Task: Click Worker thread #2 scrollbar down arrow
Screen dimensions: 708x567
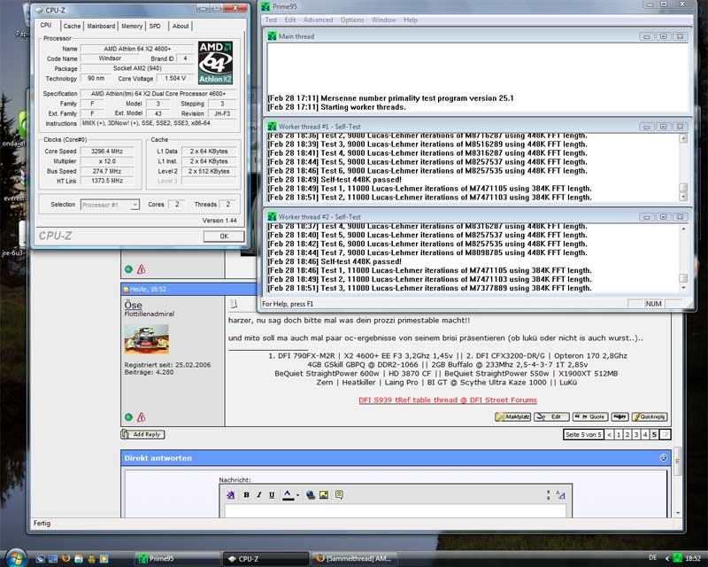Action: coord(683,288)
